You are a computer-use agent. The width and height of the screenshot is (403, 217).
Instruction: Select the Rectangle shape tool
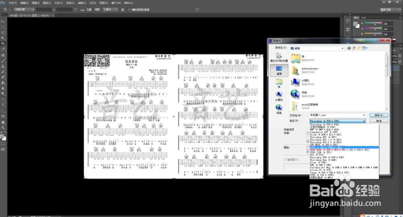pyautogui.click(x=3, y=116)
